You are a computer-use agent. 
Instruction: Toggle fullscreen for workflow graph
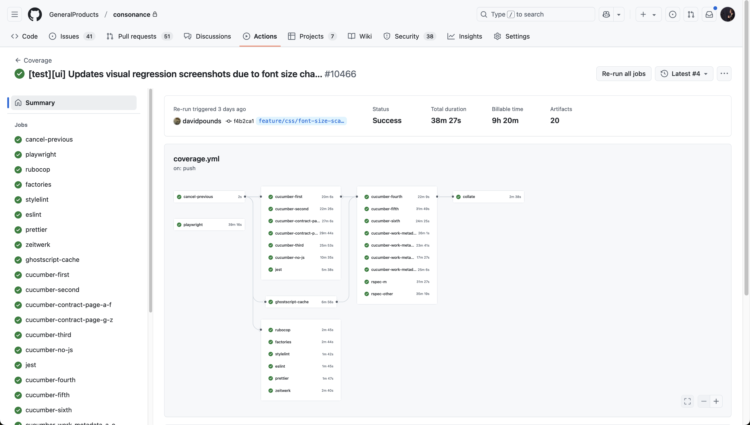pyautogui.click(x=687, y=401)
